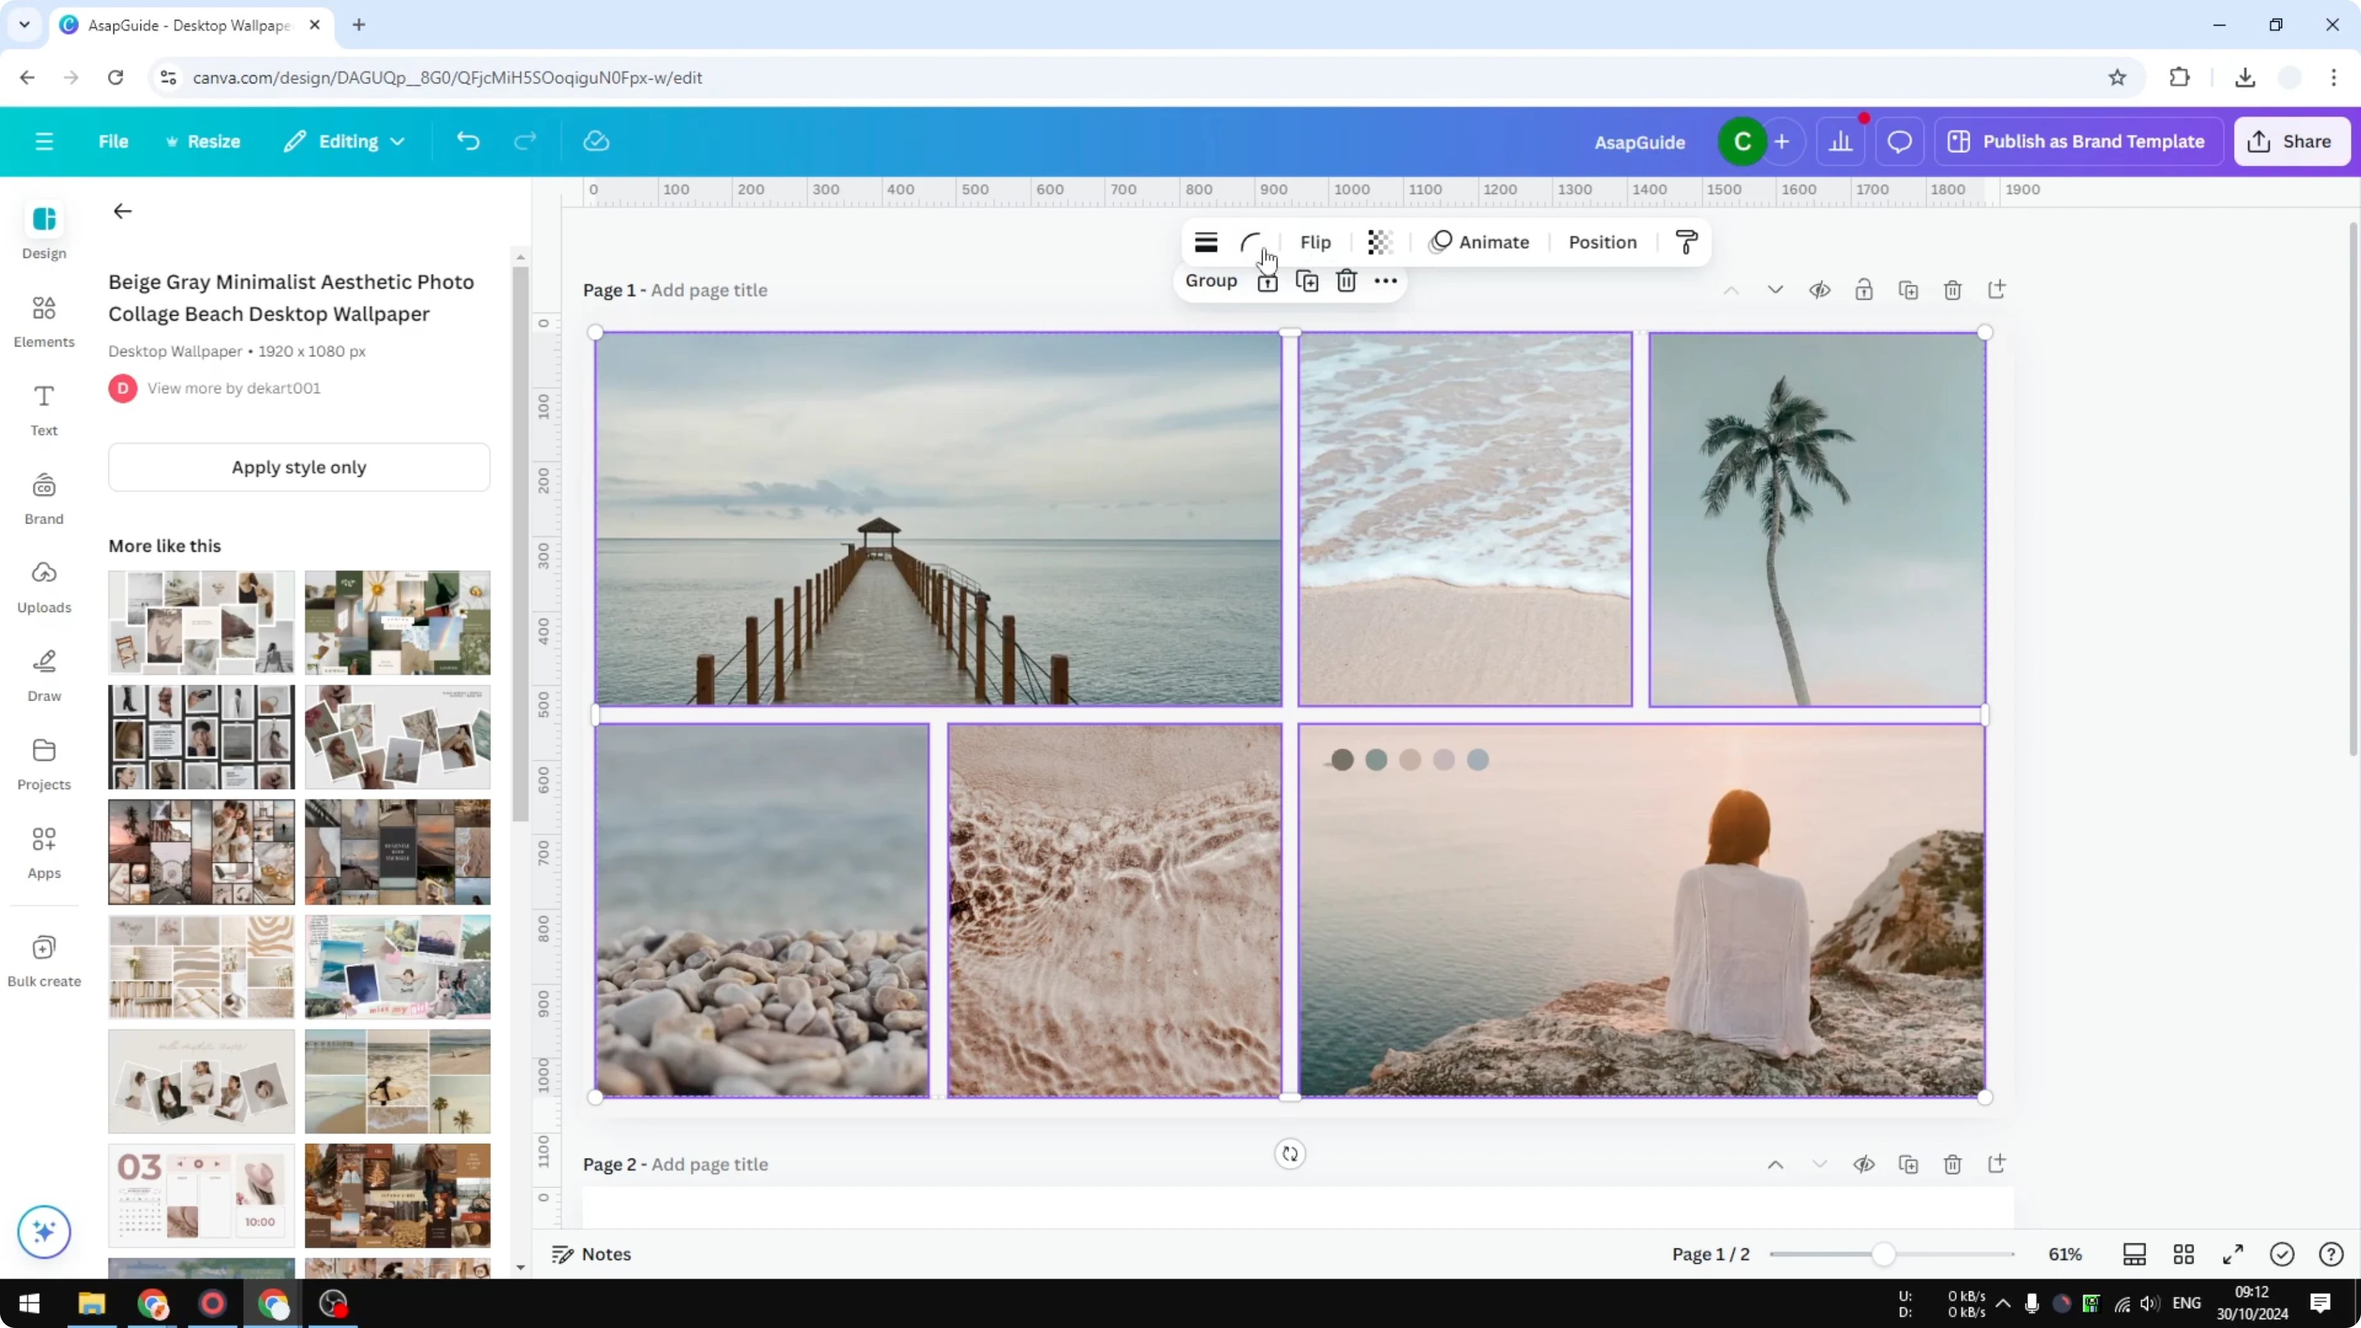Select the Elements panel in the sidebar
Image resolution: width=2361 pixels, height=1328 pixels.
pyautogui.click(x=43, y=321)
